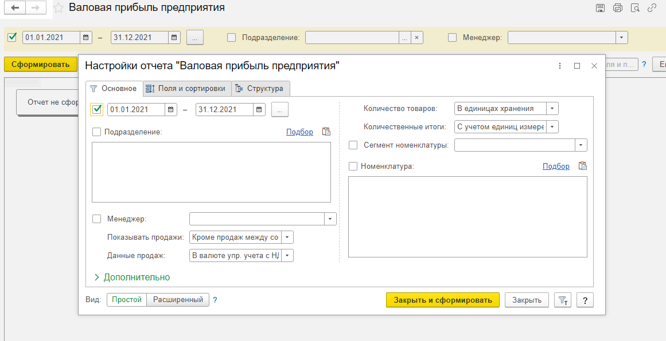Add report to favorites with star icon
Image resolution: width=666 pixels, height=341 pixels.
click(x=58, y=8)
